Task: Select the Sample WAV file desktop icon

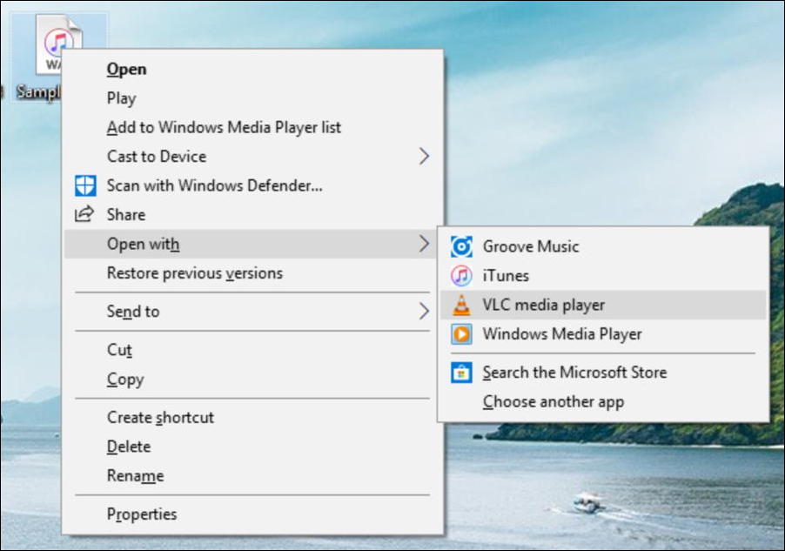Action: tap(58, 57)
